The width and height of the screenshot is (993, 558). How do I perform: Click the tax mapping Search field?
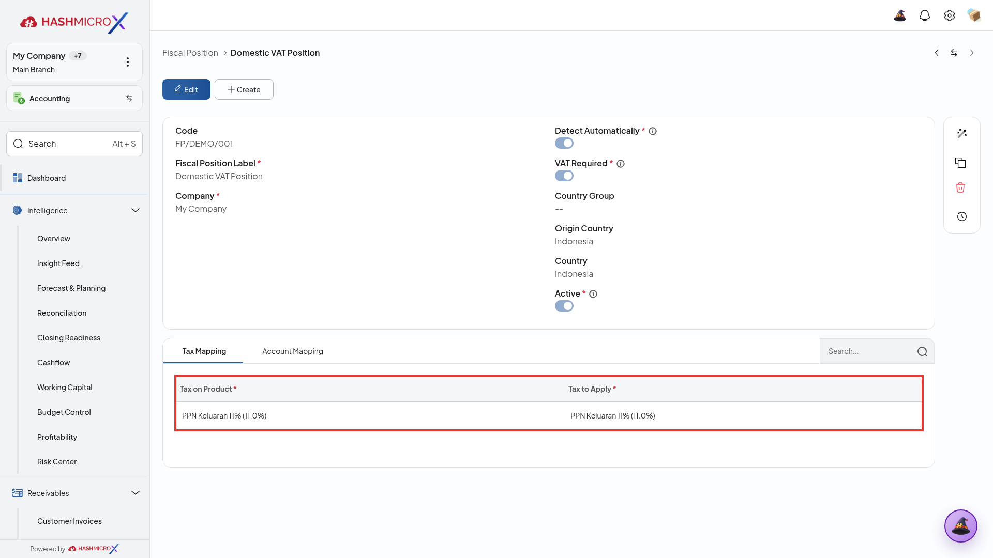coord(869,351)
